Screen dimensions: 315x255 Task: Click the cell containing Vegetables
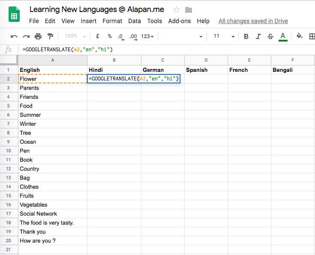(x=53, y=205)
